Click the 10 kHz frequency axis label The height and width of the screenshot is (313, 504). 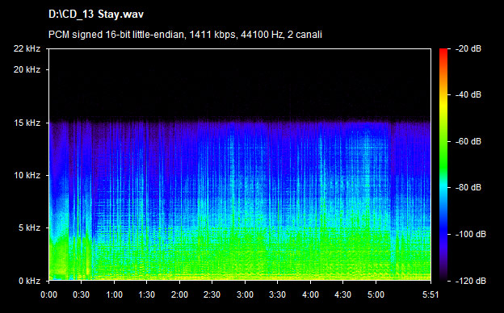(27, 175)
